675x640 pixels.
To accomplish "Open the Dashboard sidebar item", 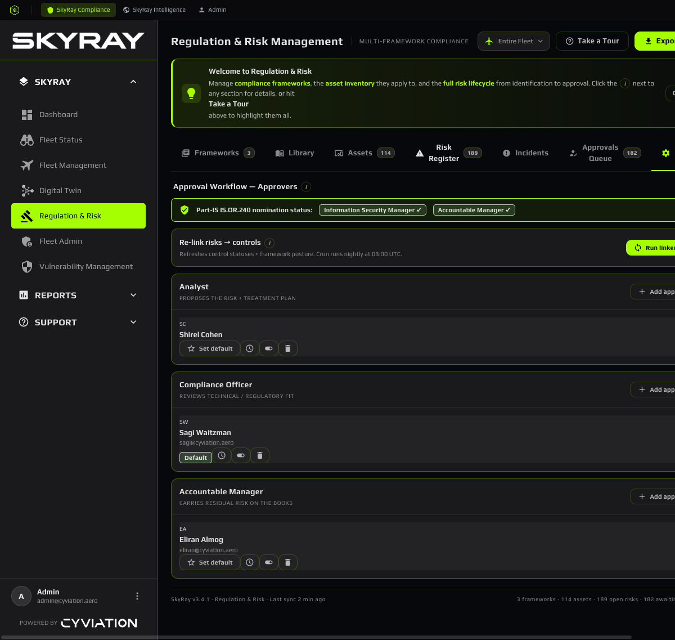I will click(78, 114).
